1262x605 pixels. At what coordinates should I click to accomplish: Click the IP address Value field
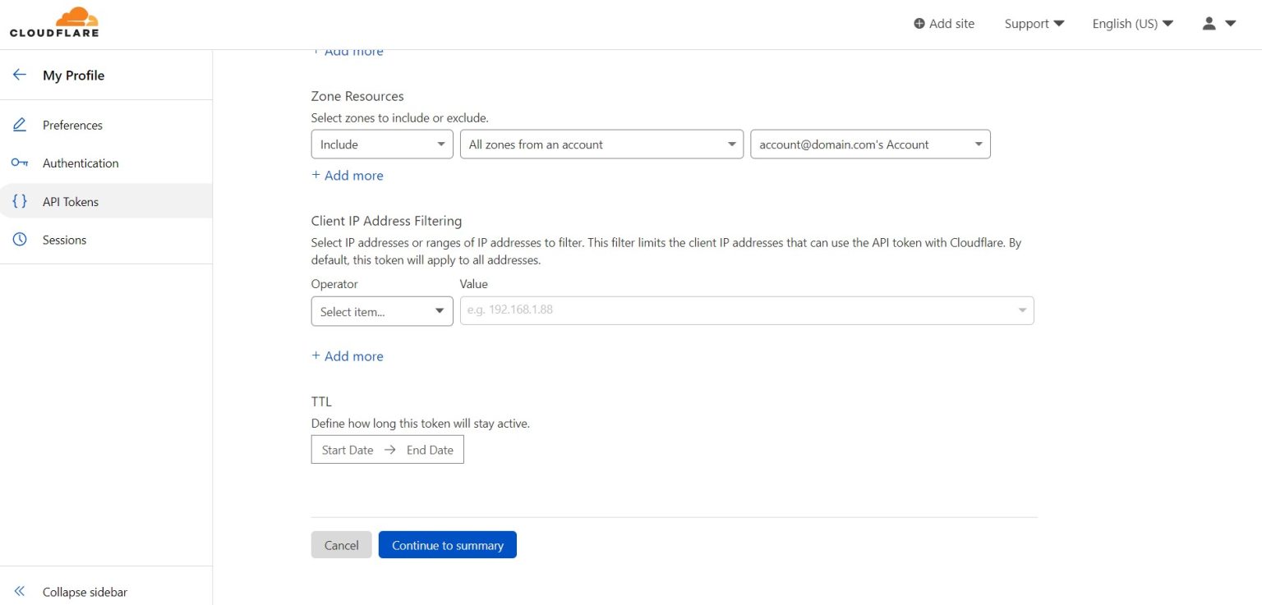click(x=739, y=310)
